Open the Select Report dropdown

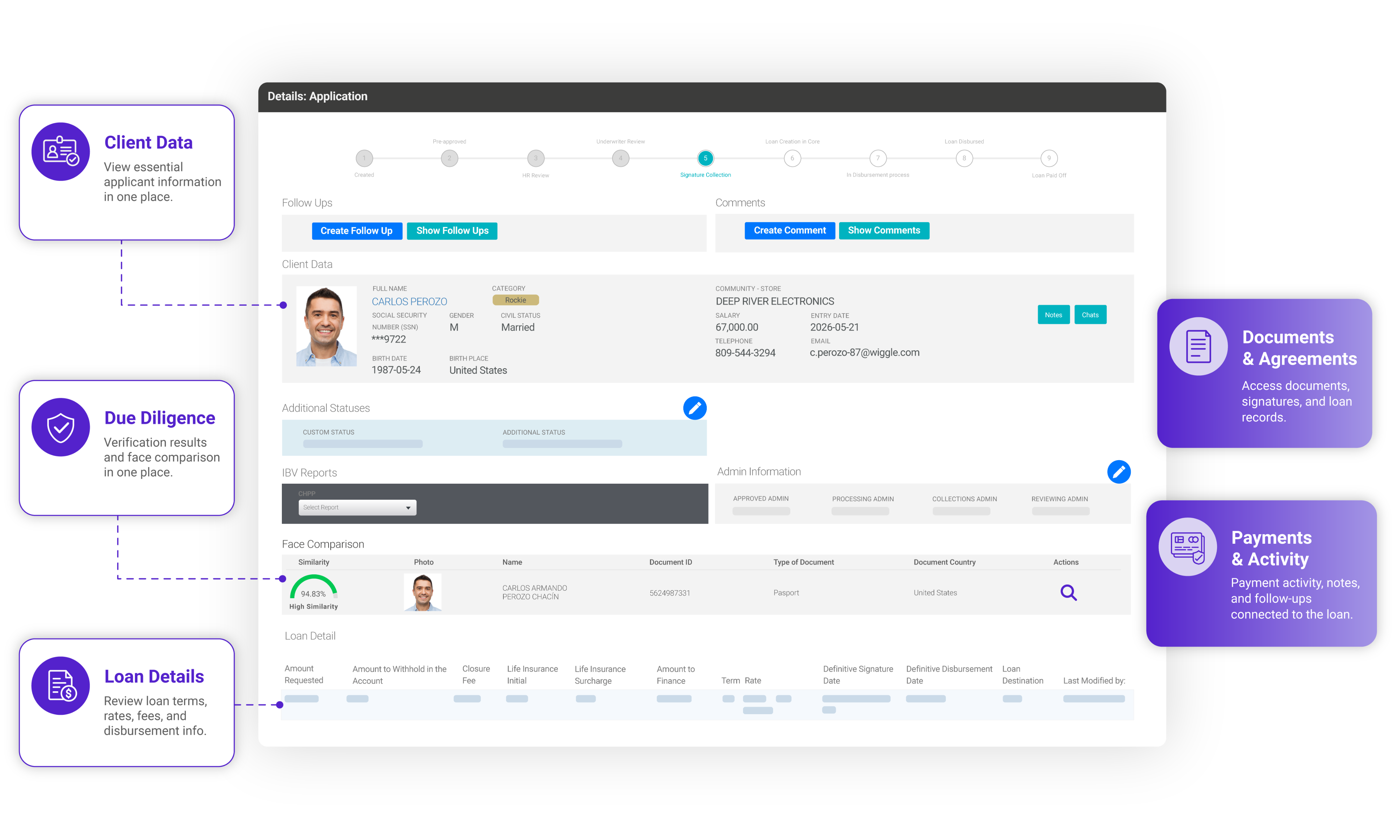pyautogui.click(x=358, y=507)
